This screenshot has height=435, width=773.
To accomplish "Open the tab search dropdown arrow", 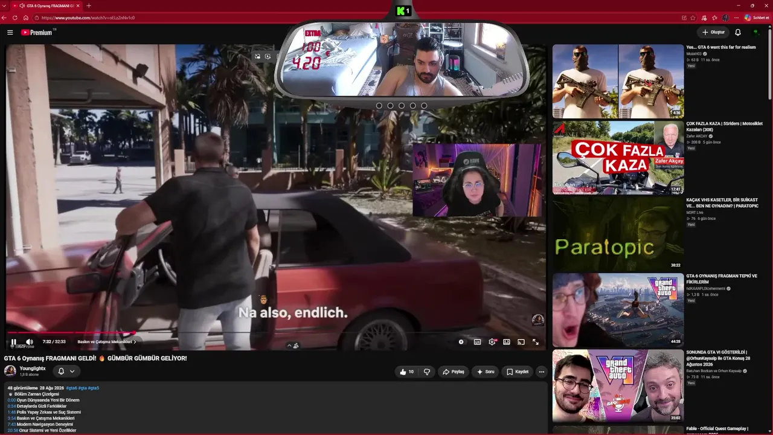I will pyautogui.click(x=4, y=5).
